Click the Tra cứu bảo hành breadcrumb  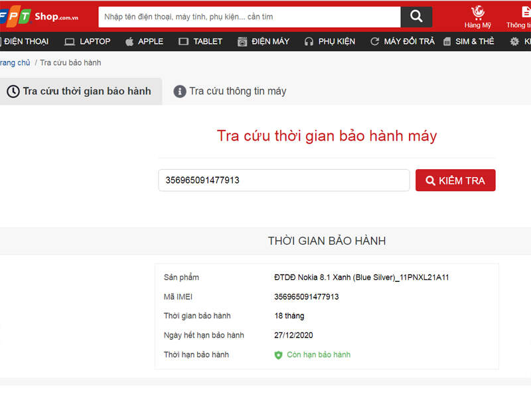tap(70, 63)
